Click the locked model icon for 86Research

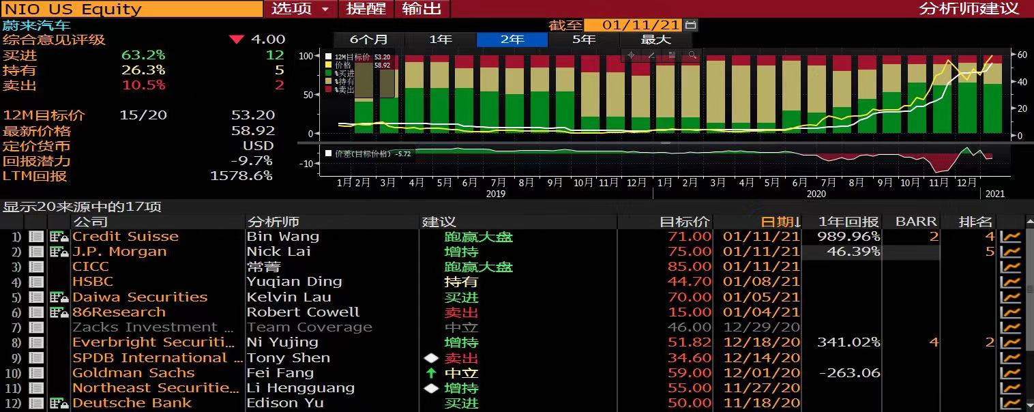point(59,312)
